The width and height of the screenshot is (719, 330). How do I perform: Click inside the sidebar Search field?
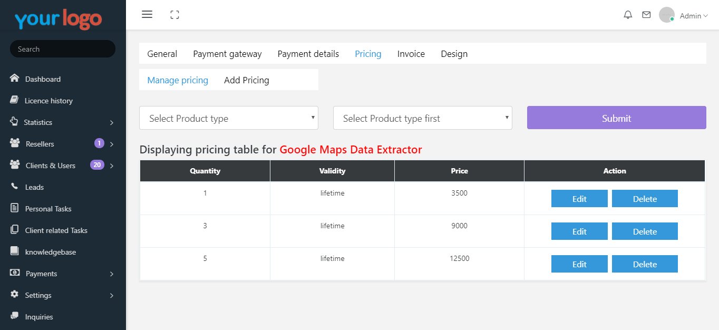pos(63,49)
